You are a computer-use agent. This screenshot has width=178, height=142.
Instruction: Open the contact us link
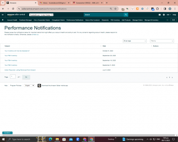[x=35, y=34]
